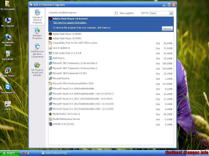Viewport: 209px width, 156px height.
Task: Click Add or Remove Programs taskbar button
Action: point(56,153)
